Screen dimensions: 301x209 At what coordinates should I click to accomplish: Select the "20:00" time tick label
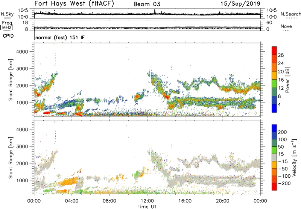click(x=222, y=201)
